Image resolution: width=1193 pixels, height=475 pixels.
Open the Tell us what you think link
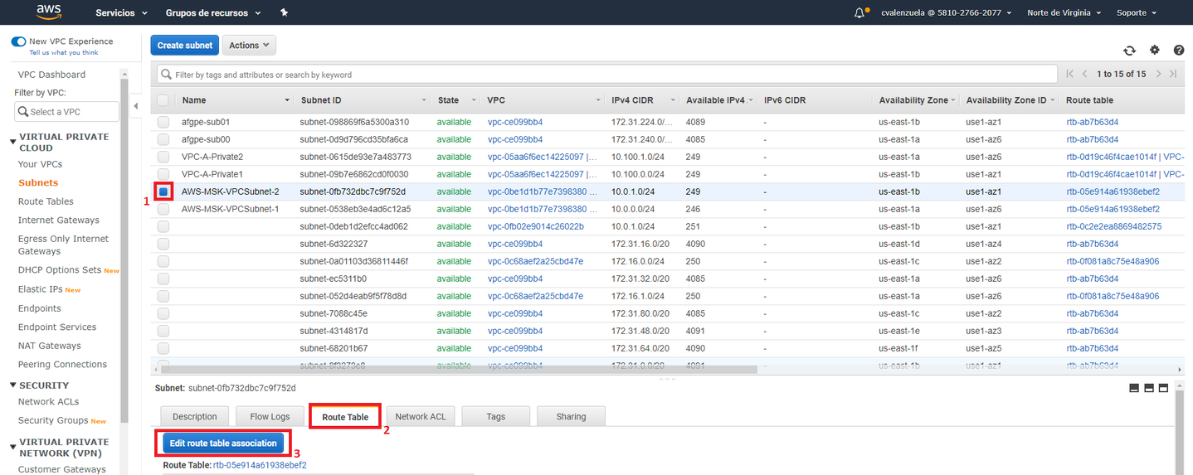click(x=64, y=52)
